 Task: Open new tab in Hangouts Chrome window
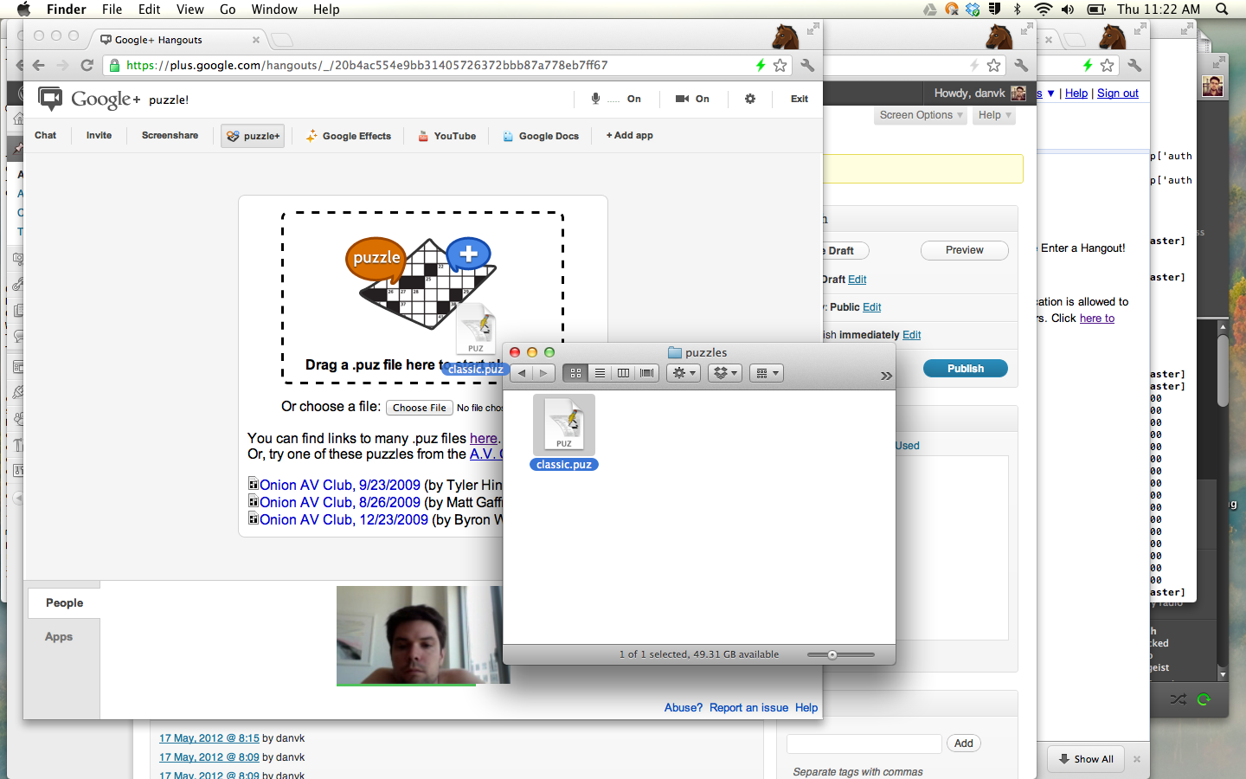pos(282,40)
